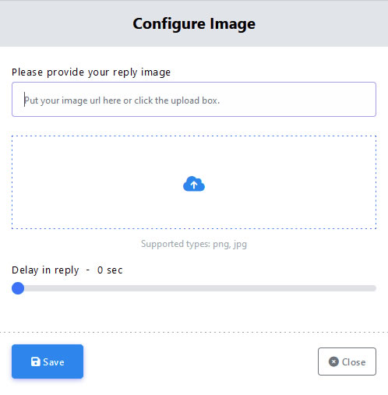The width and height of the screenshot is (388, 395).
Task: Click the 'Put your image url here' placeholder text
Action: coord(122,101)
